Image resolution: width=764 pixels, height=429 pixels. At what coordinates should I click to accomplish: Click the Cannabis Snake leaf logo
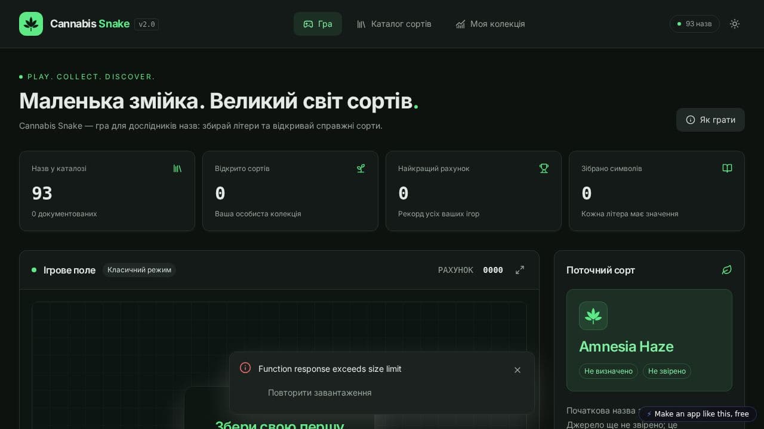tap(31, 24)
